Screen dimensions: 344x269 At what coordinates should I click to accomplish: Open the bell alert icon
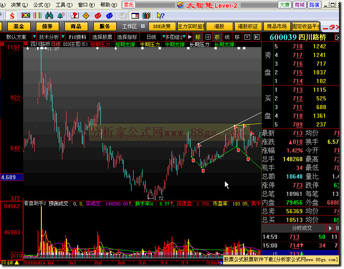[61, 15]
